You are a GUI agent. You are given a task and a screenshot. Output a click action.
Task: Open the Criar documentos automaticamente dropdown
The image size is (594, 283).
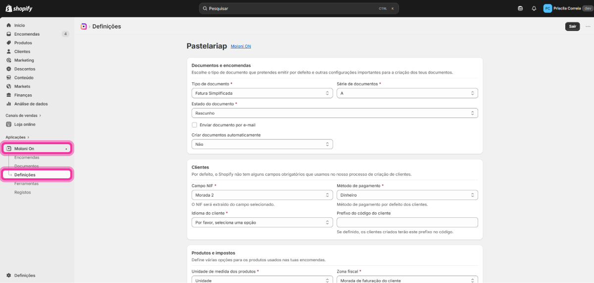(x=262, y=144)
